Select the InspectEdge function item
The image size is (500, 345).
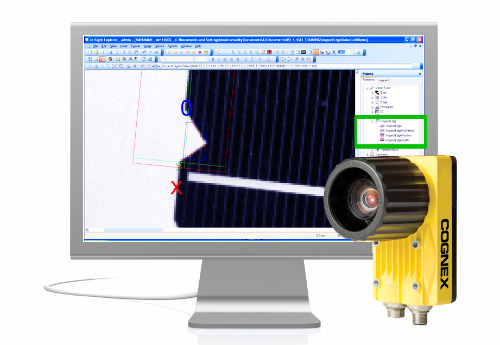393,126
